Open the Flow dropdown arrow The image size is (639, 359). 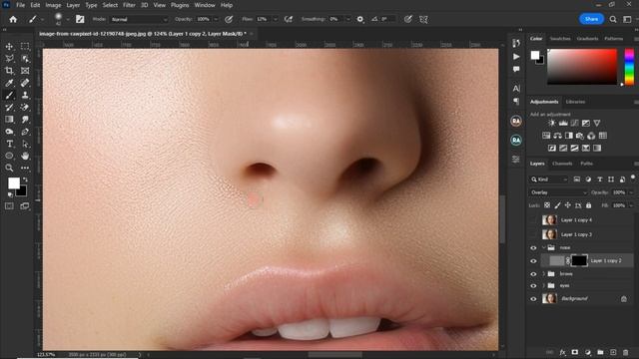pyautogui.click(x=276, y=19)
